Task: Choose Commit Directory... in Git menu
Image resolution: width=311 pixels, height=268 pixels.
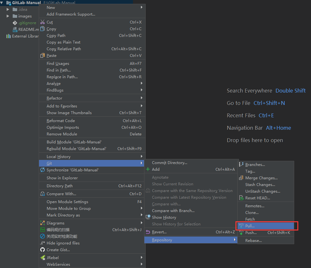Action: (x=169, y=163)
